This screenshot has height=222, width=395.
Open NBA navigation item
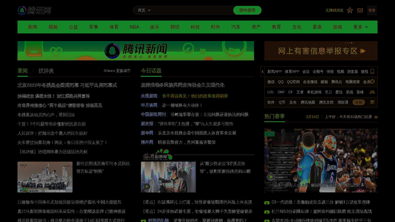[x=134, y=27]
